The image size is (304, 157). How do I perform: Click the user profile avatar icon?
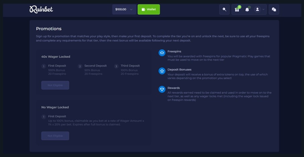pos(257,9)
